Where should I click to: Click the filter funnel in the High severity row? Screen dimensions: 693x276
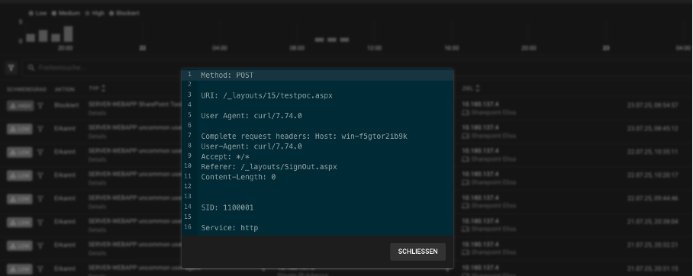[x=40, y=105]
